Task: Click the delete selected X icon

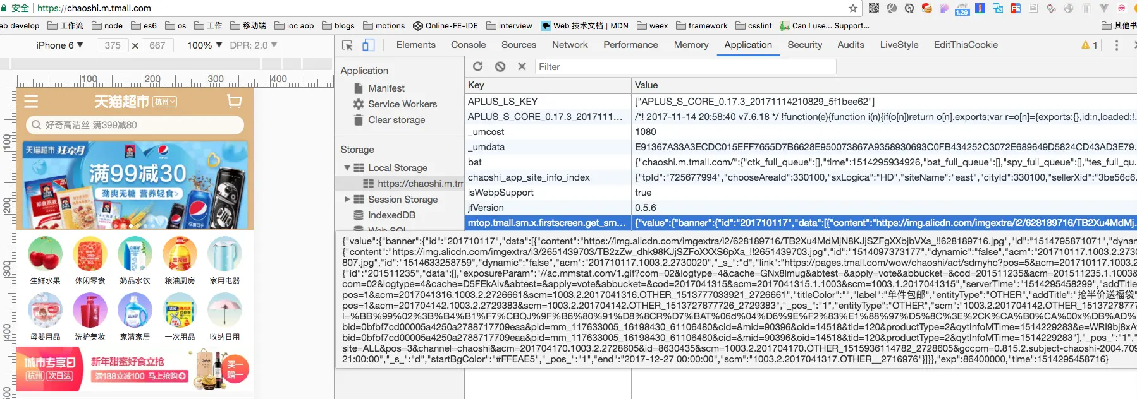Action: (x=522, y=66)
